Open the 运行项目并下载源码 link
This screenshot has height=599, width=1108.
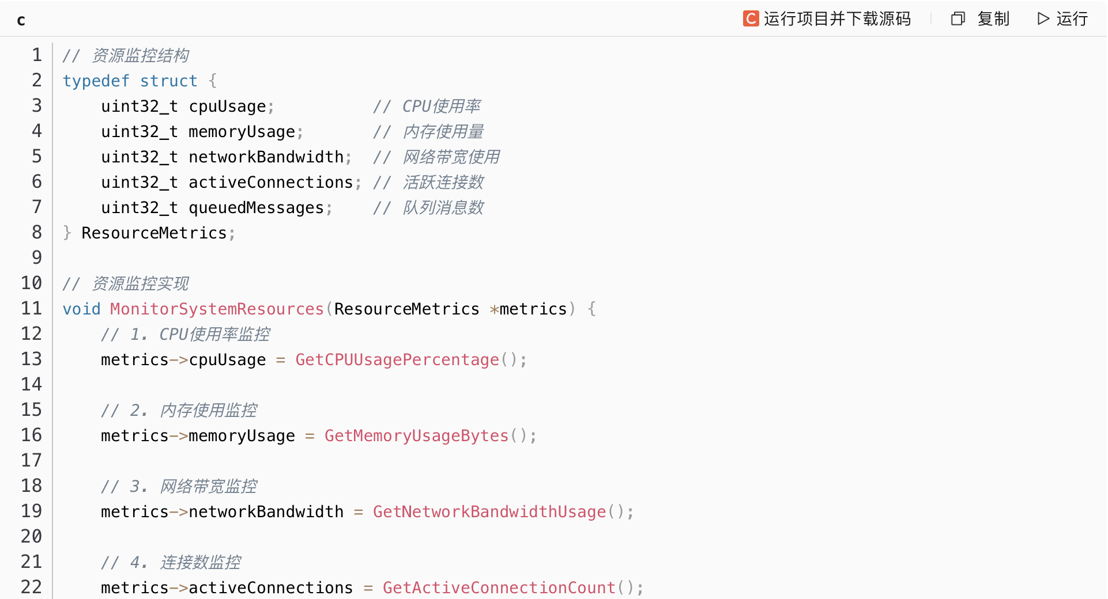click(836, 19)
